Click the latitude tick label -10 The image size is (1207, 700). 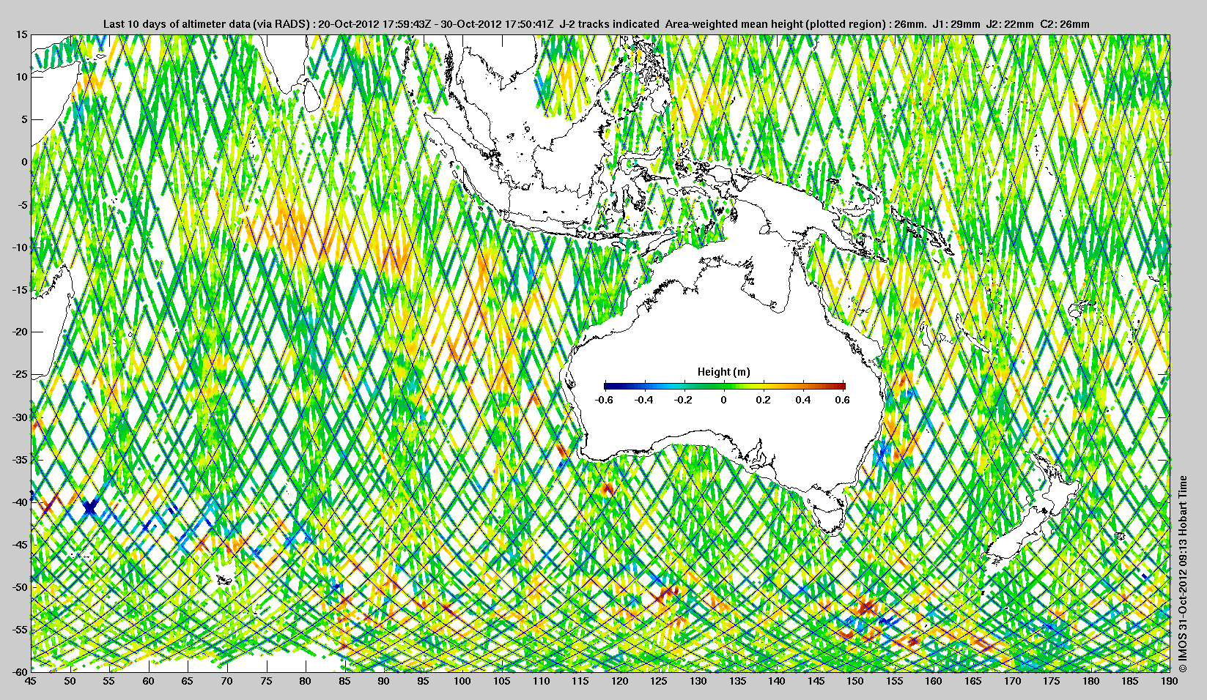pyautogui.click(x=19, y=247)
